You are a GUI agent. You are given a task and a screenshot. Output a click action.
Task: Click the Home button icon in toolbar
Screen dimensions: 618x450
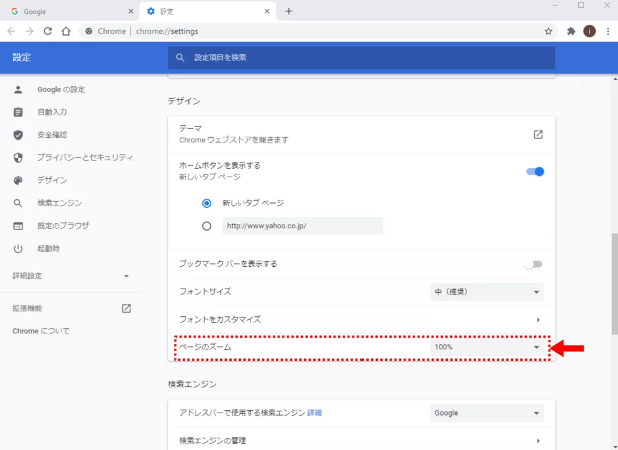coord(66,31)
